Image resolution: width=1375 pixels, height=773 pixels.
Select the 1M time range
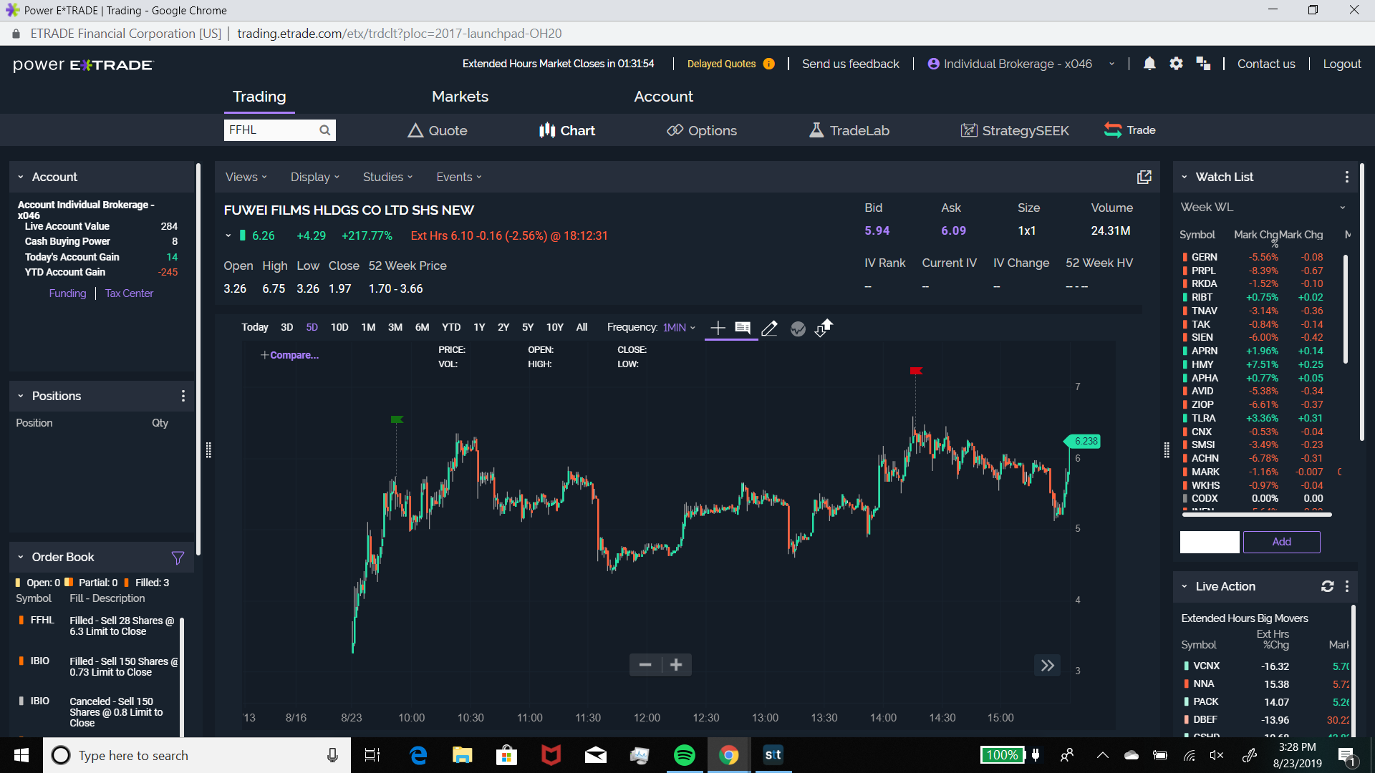(x=368, y=327)
